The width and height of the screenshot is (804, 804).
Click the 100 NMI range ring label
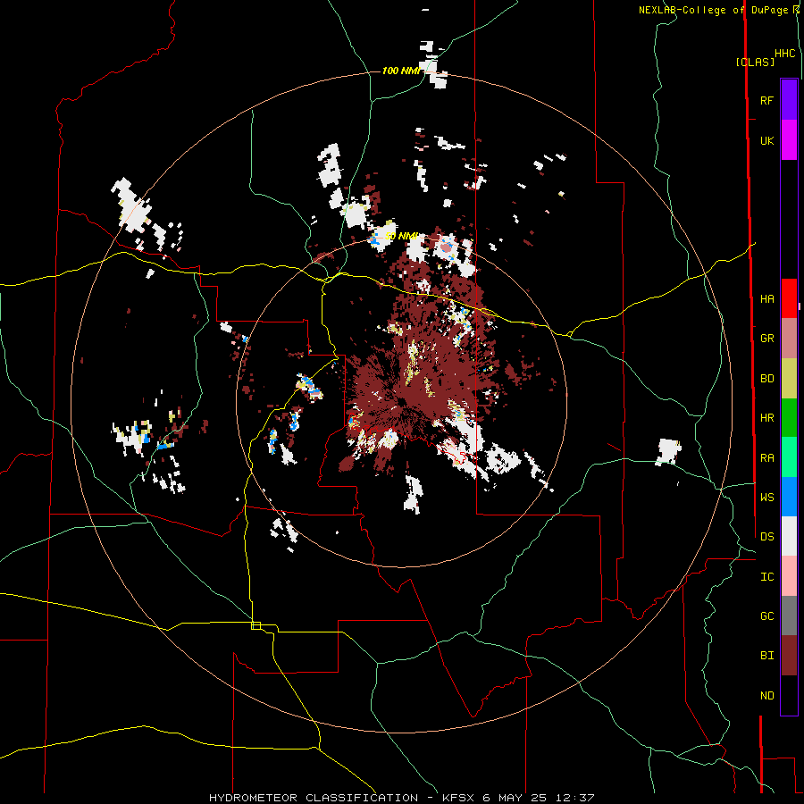pos(401,71)
